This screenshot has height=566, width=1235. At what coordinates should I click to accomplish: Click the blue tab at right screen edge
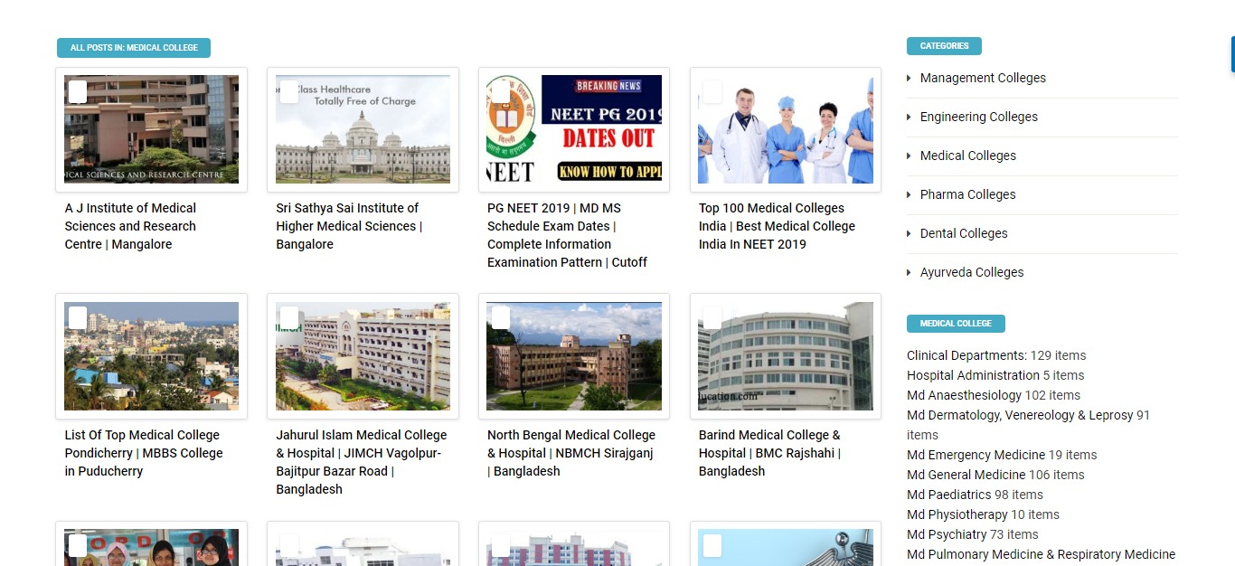(x=1232, y=54)
